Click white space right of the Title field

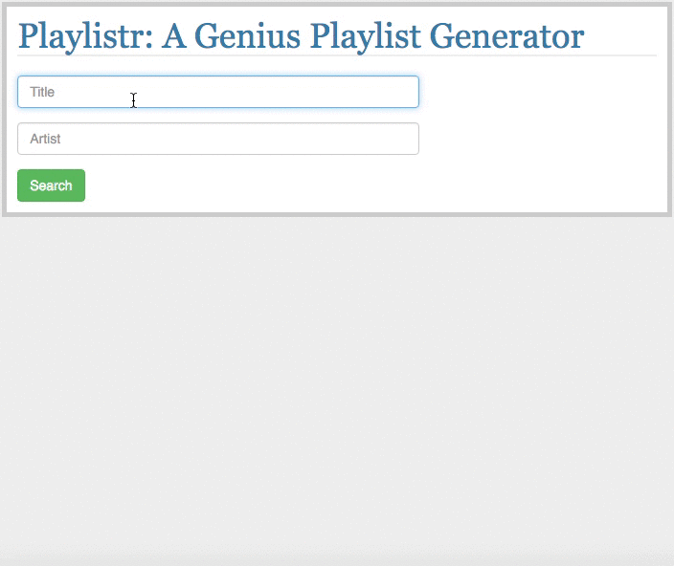(536, 92)
